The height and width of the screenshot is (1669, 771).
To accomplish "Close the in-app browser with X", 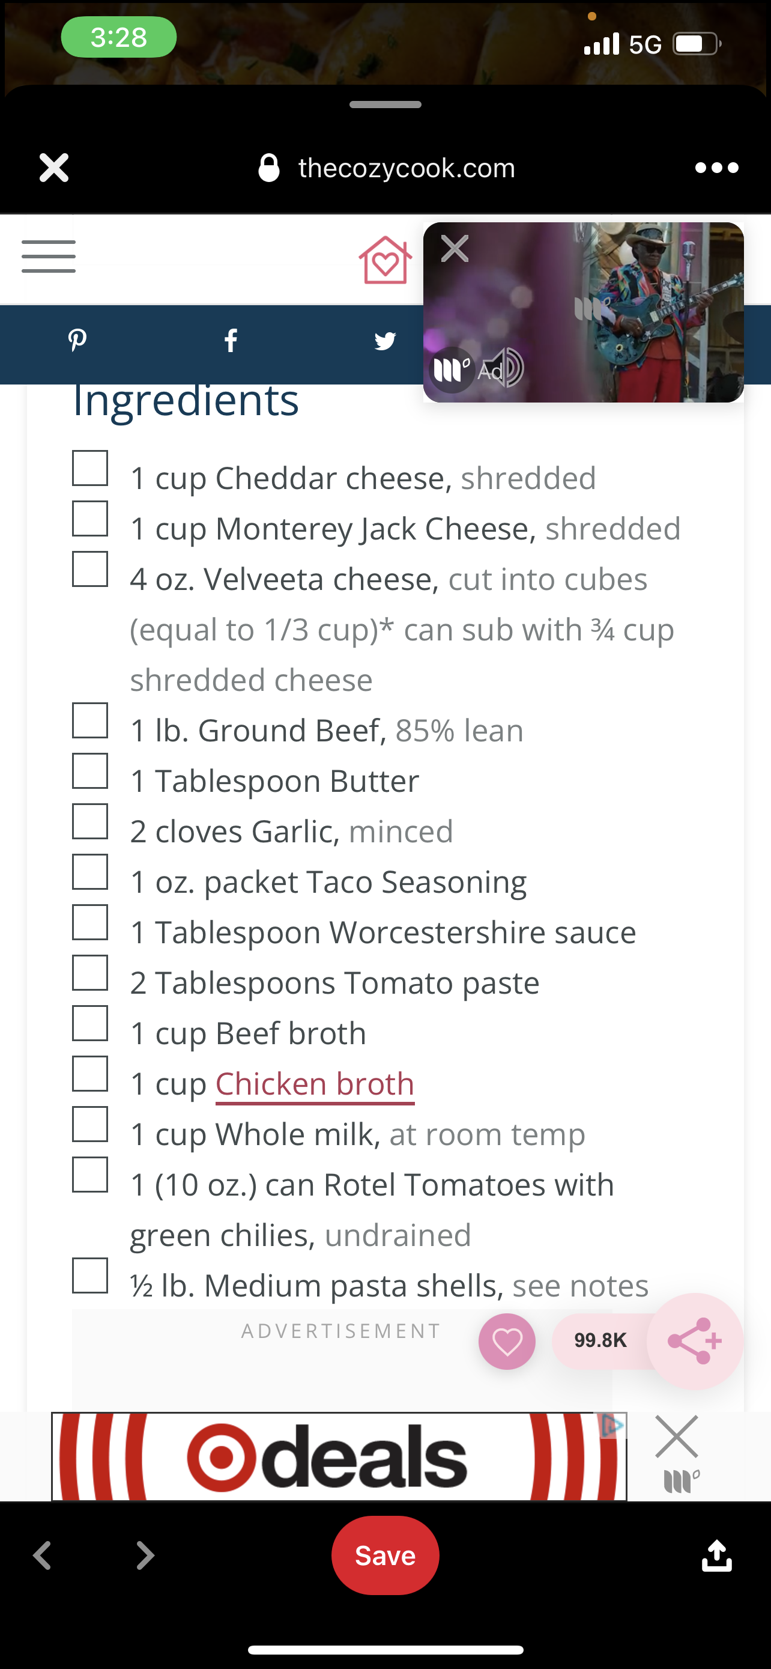I will click(53, 168).
